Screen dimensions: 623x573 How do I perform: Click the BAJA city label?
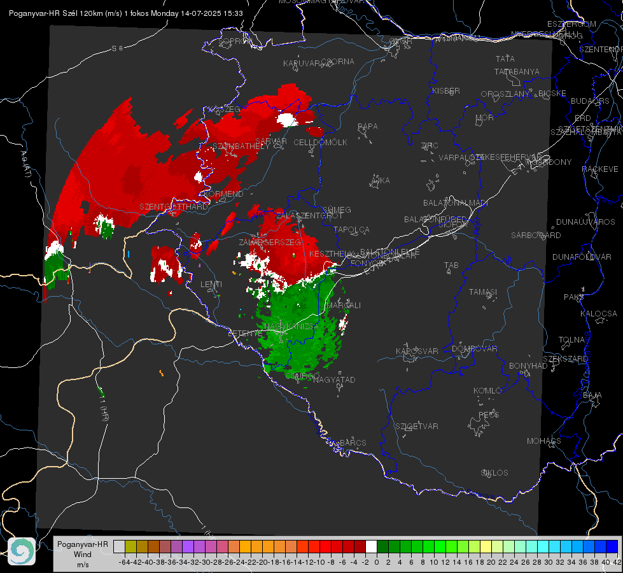tap(592, 395)
